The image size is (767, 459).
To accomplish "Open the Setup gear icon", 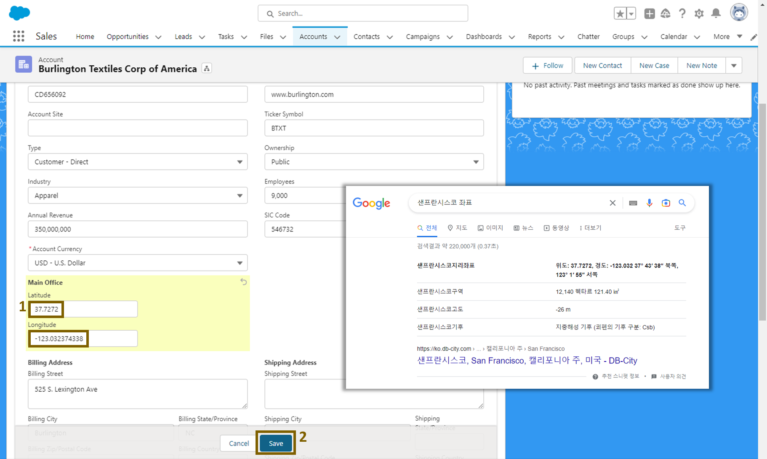I will point(699,13).
